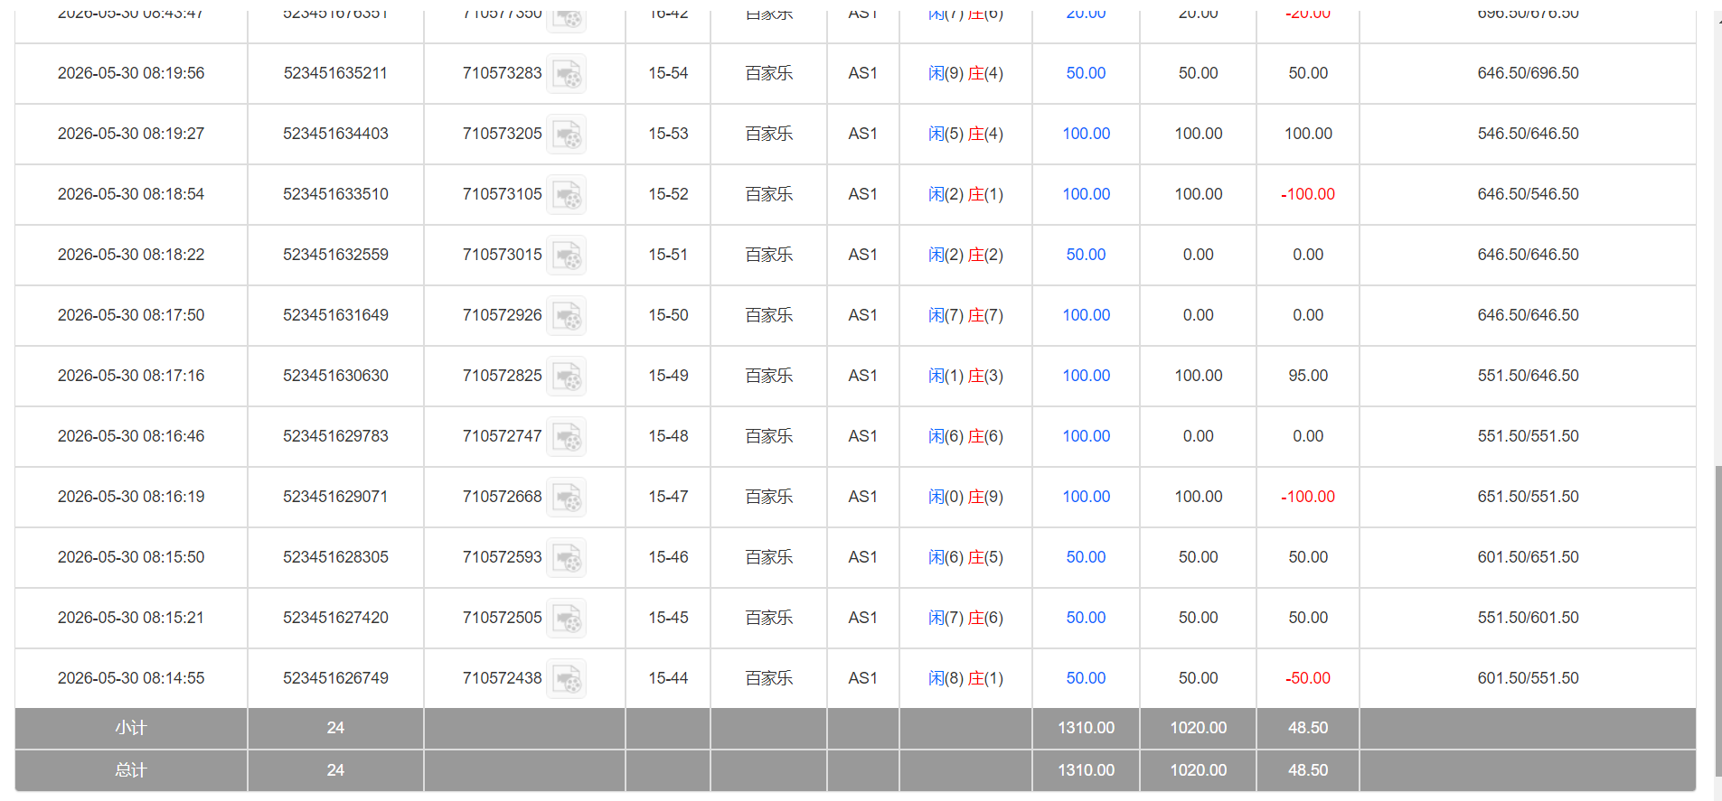Viewport: 1722px width, 801px height.
Task: Click AS1 table label in row 15-47
Action: [x=862, y=497]
